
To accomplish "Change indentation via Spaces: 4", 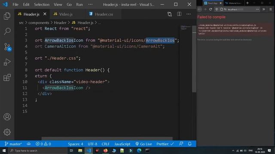I will point(76,144).
